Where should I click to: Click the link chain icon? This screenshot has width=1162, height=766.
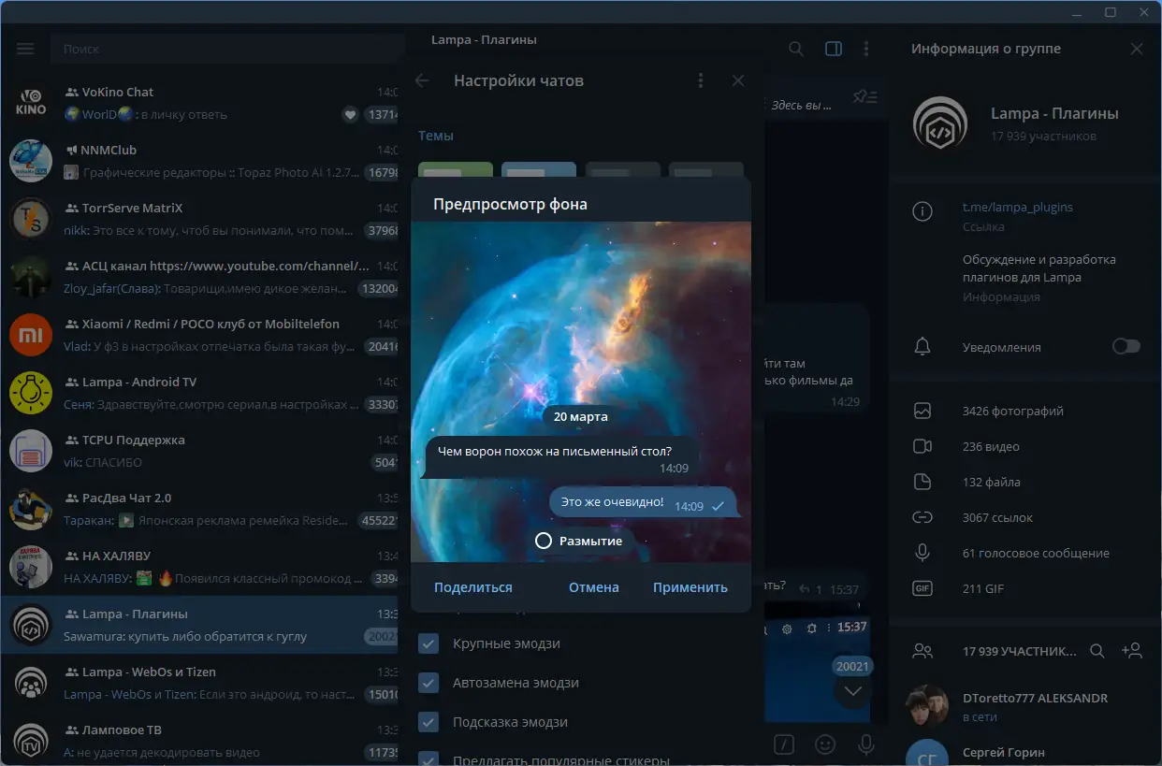922,517
